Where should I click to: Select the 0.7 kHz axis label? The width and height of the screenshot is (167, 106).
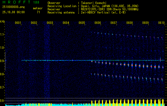click(3, 87)
